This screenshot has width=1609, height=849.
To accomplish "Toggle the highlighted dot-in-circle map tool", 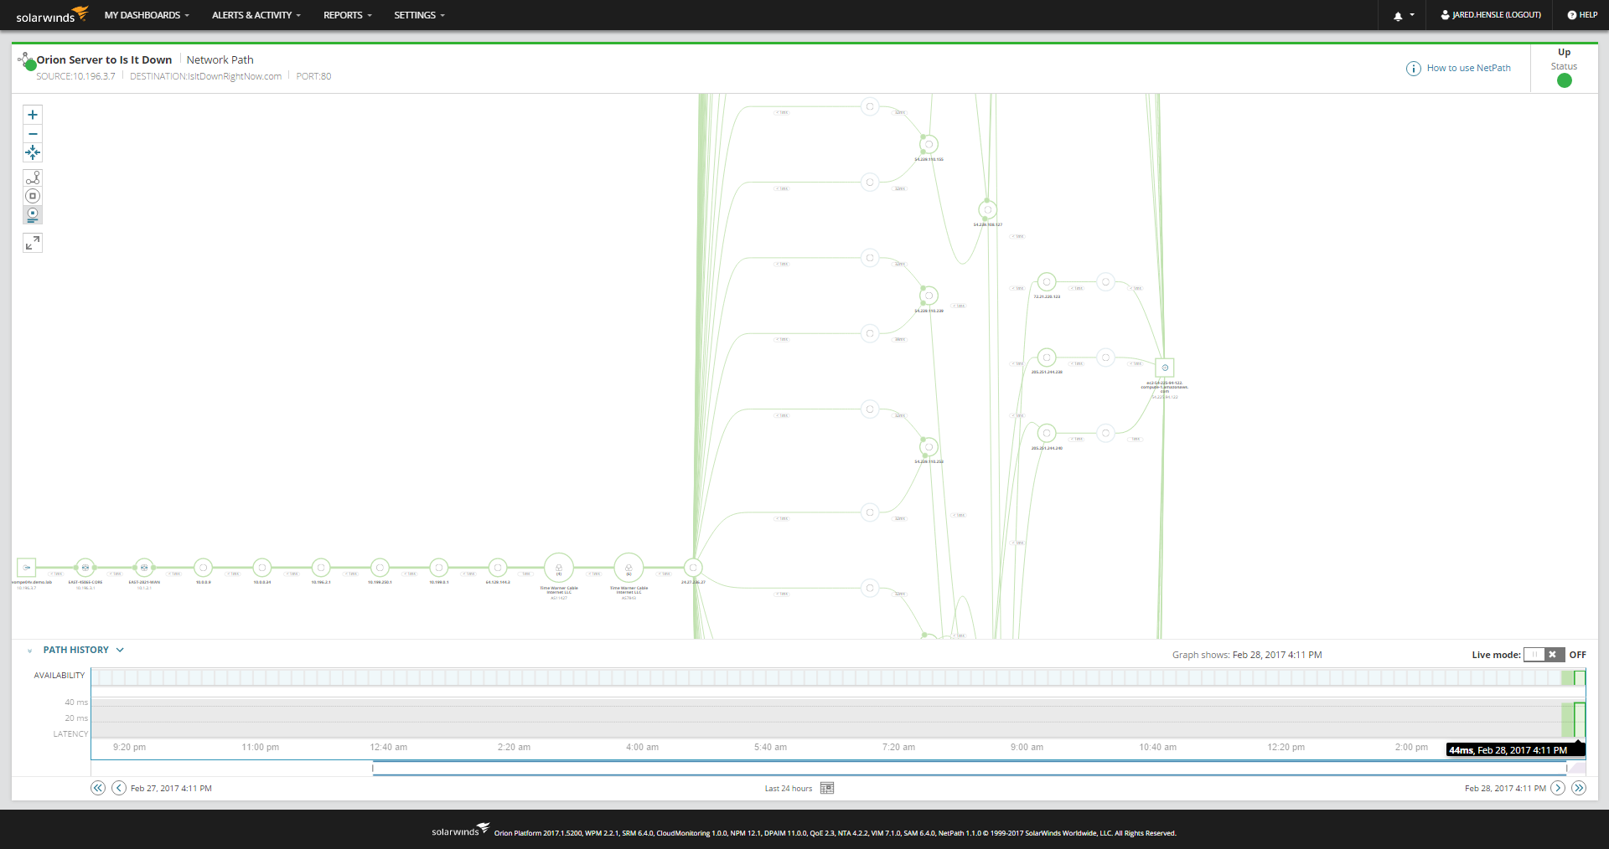I will pyautogui.click(x=33, y=214).
